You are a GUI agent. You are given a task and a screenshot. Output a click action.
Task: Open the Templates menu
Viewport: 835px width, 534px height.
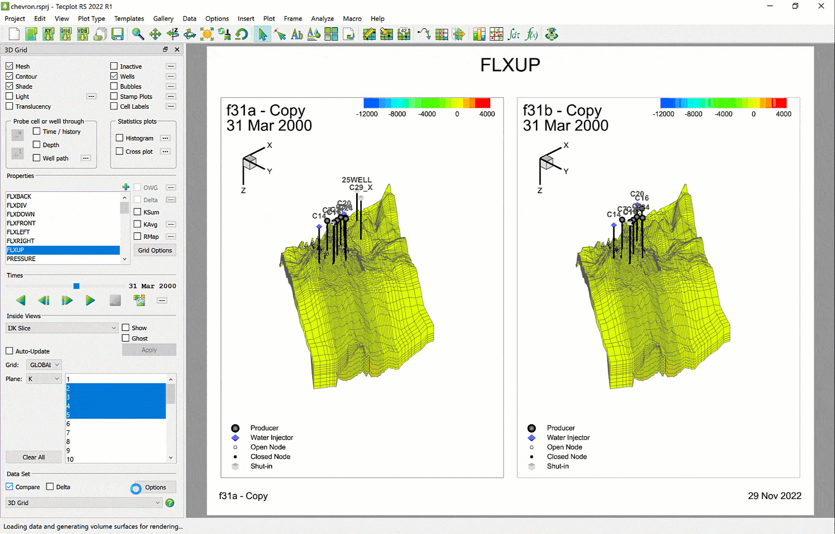pyautogui.click(x=129, y=18)
